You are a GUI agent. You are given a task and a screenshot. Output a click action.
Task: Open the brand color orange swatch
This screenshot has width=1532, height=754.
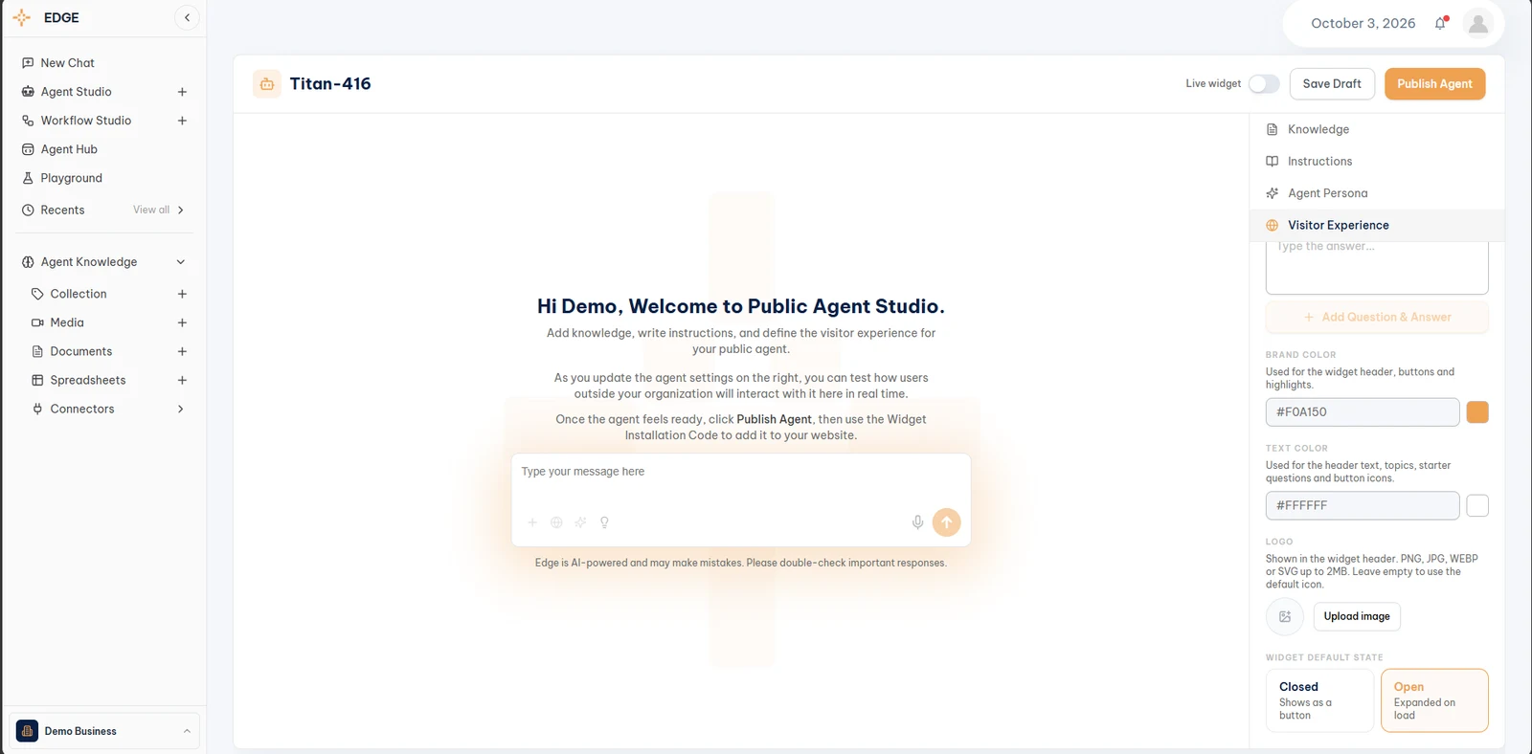(x=1477, y=412)
